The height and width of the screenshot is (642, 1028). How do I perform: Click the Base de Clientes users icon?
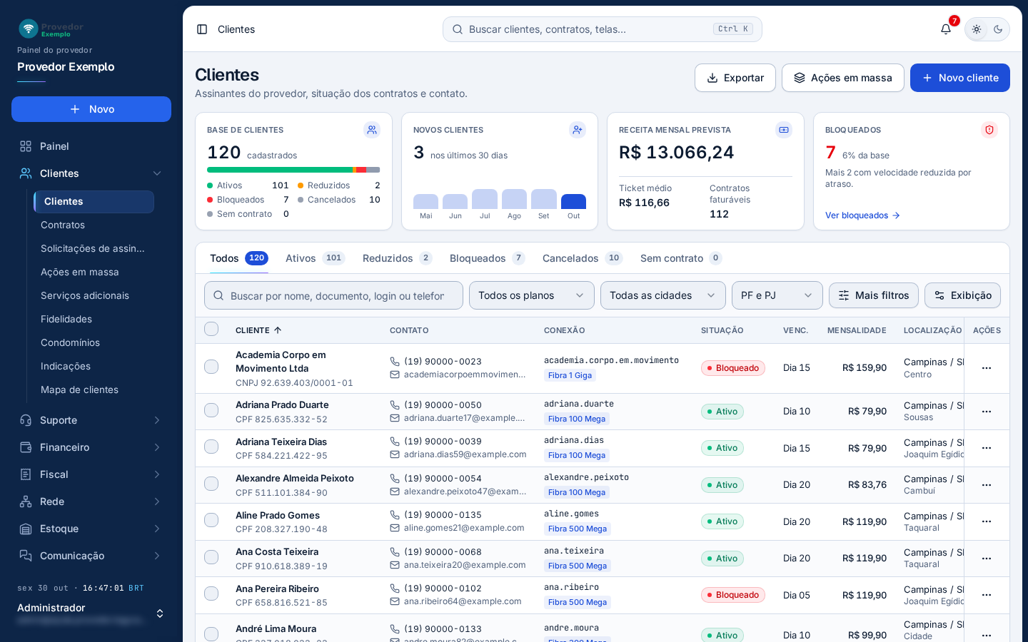[372, 130]
